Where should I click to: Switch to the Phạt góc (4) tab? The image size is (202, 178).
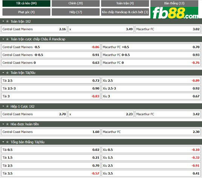pyautogui.click(x=26, y=12)
